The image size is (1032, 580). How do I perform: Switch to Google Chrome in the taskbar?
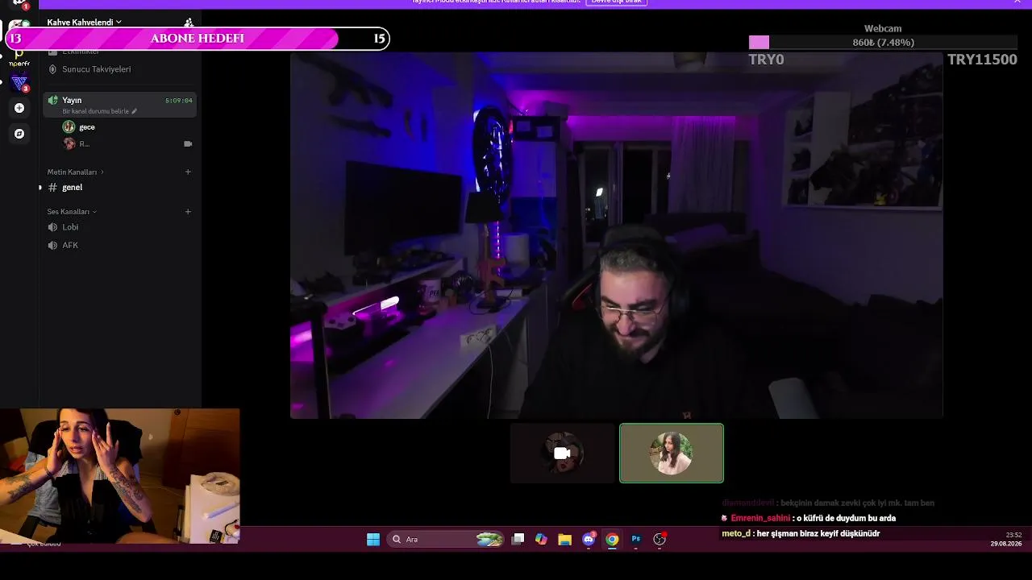[x=613, y=540]
